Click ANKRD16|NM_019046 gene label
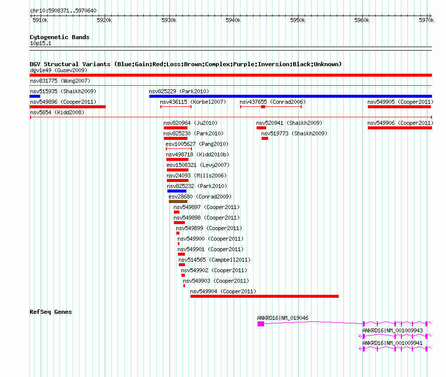Screen dimensions: 446x377 [283, 318]
